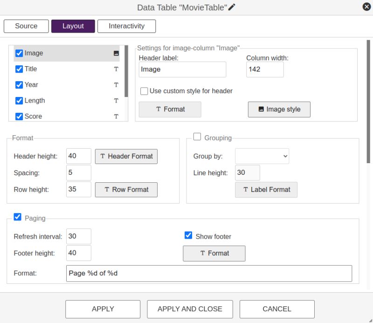Click the text-type icon next to Score

116,117
